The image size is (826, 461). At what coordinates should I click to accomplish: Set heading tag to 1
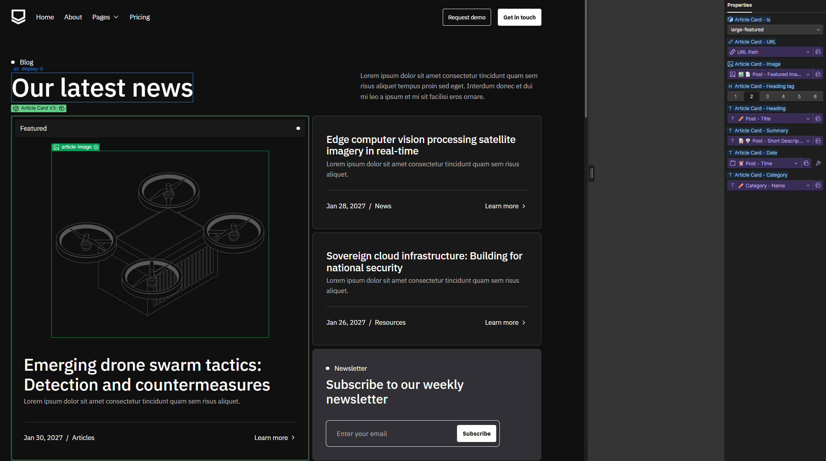point(736,96)
